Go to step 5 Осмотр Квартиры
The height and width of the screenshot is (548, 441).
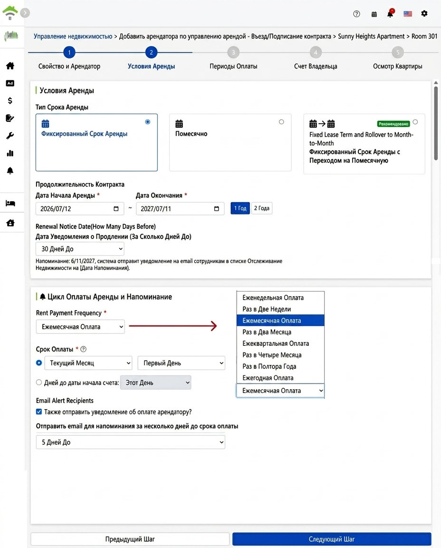click(397, 52)
